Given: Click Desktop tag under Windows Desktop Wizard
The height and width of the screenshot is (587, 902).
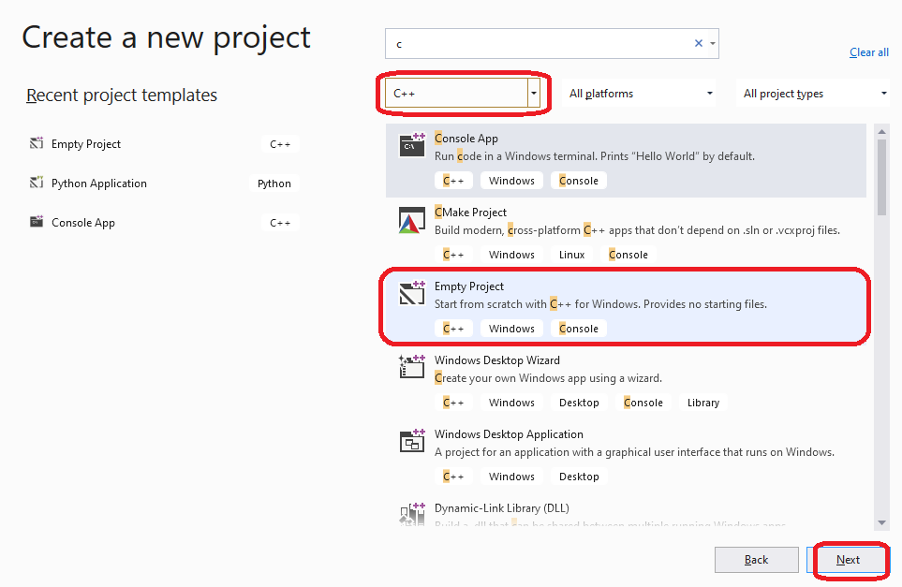Looking at the screenshot, I should 579,403.
